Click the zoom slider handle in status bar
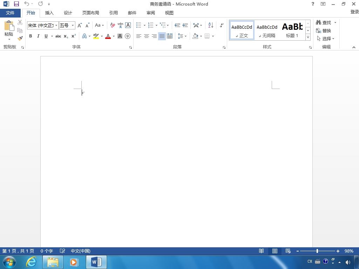359x269 pixels. tap(317, 251)
